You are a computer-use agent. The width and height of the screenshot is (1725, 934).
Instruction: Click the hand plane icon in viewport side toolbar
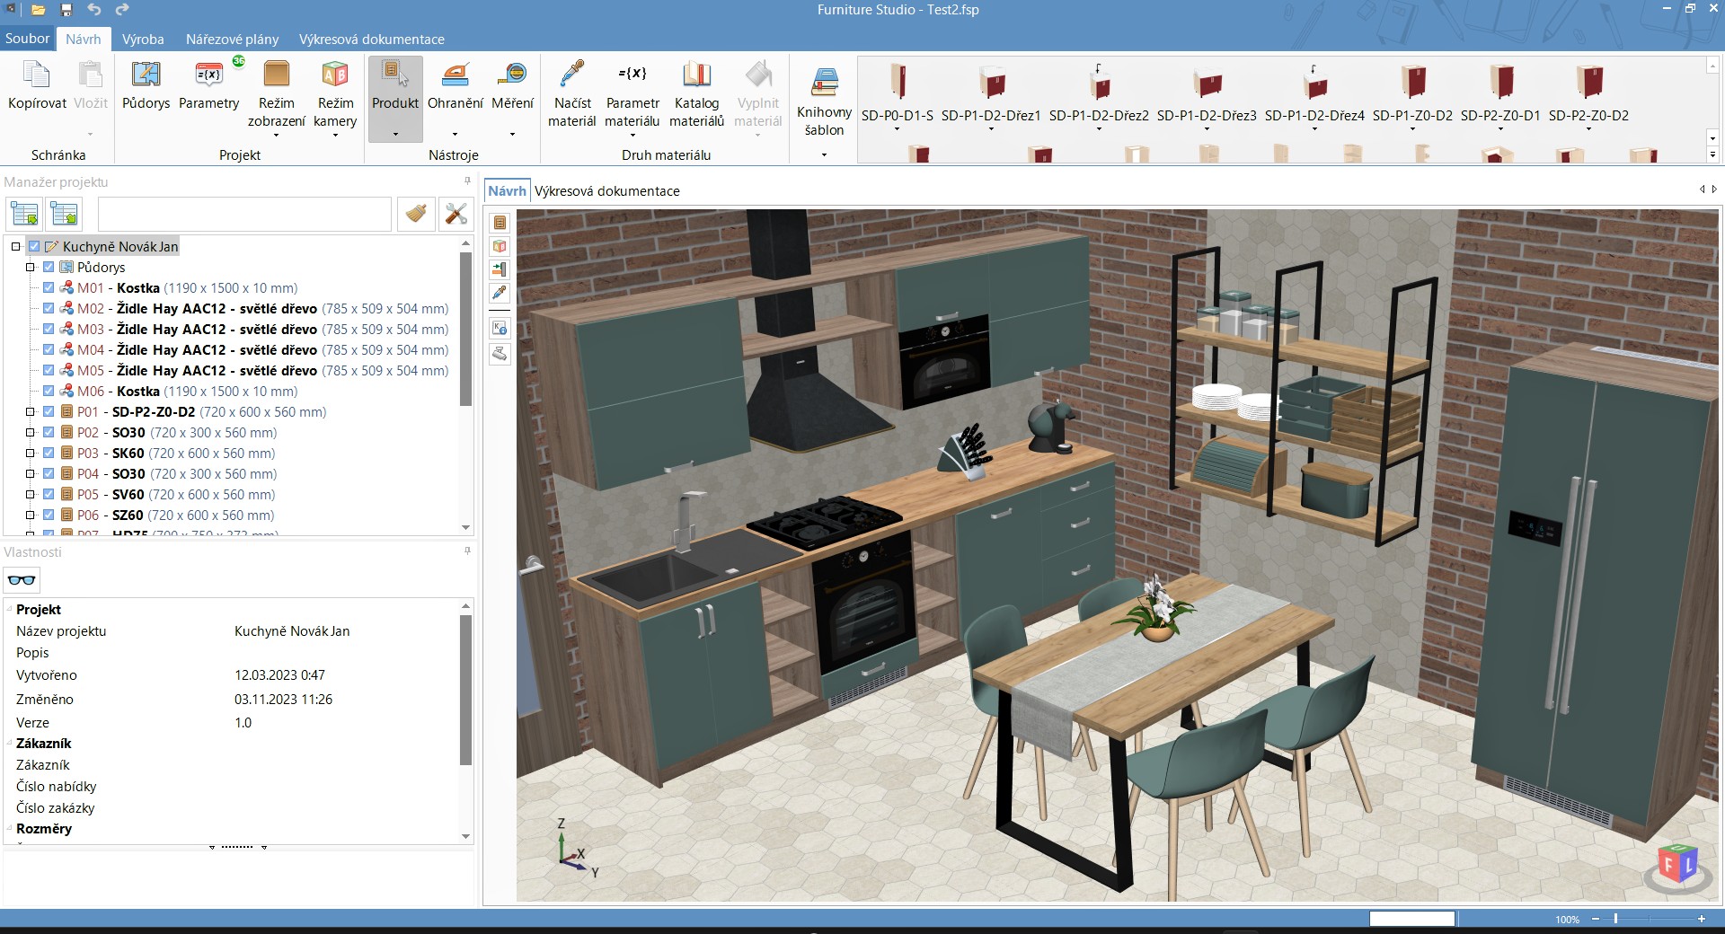tap(500, 353)
